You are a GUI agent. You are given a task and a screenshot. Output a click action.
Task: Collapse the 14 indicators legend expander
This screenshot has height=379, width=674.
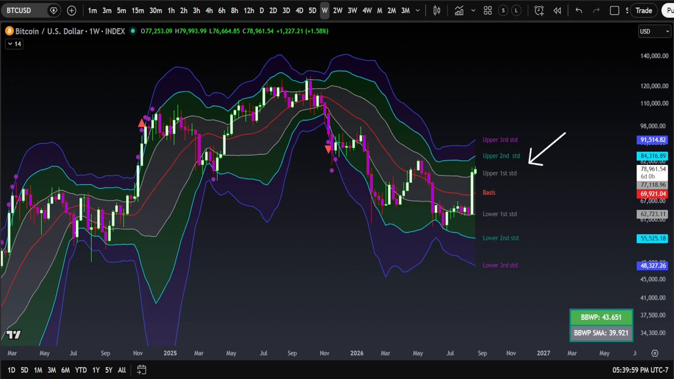(14, 43)
